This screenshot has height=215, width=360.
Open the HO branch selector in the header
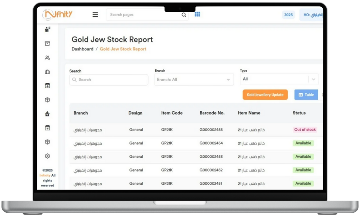coord(312,15)
